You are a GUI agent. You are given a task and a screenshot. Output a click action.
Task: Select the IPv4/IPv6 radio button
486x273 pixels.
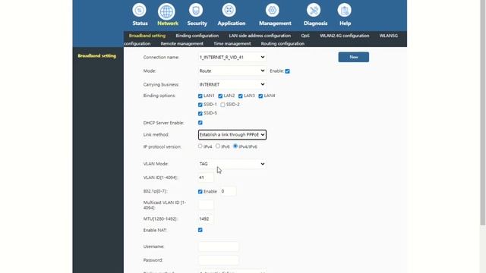click(235, 146)
